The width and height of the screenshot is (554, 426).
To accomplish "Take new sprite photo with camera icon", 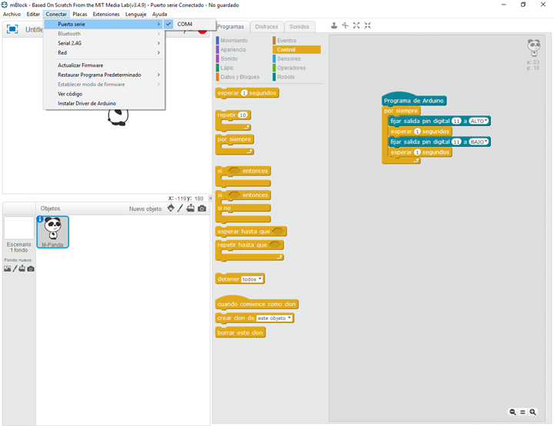I will [x=202, y=208].
